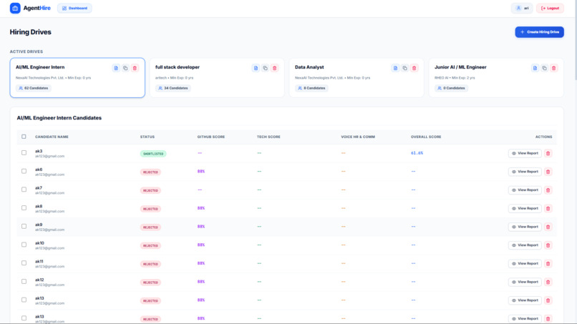Open document icon on full stack developer card
Screen dimensions: 577x324
point(256,68)
